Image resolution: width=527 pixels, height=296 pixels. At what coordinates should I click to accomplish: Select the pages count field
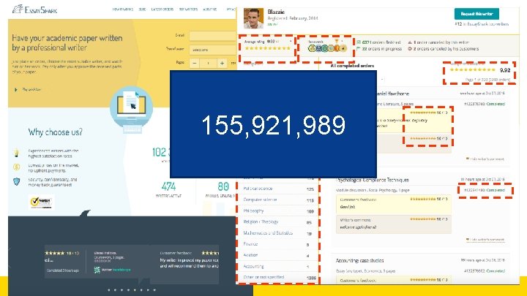coord(208,63)
